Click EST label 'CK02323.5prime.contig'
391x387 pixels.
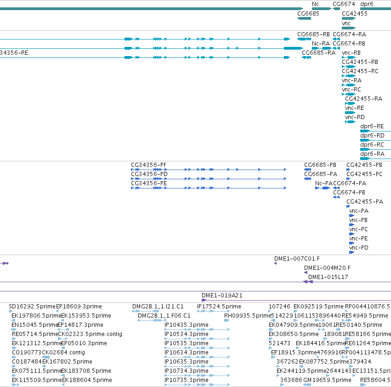[90, 334]
